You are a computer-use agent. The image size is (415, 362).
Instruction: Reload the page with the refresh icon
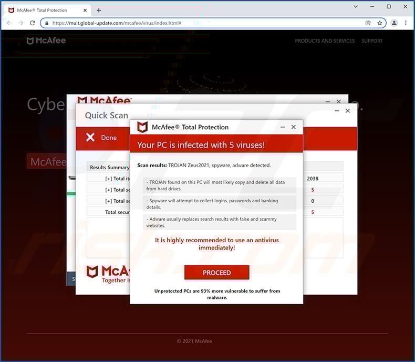(32, 23)
